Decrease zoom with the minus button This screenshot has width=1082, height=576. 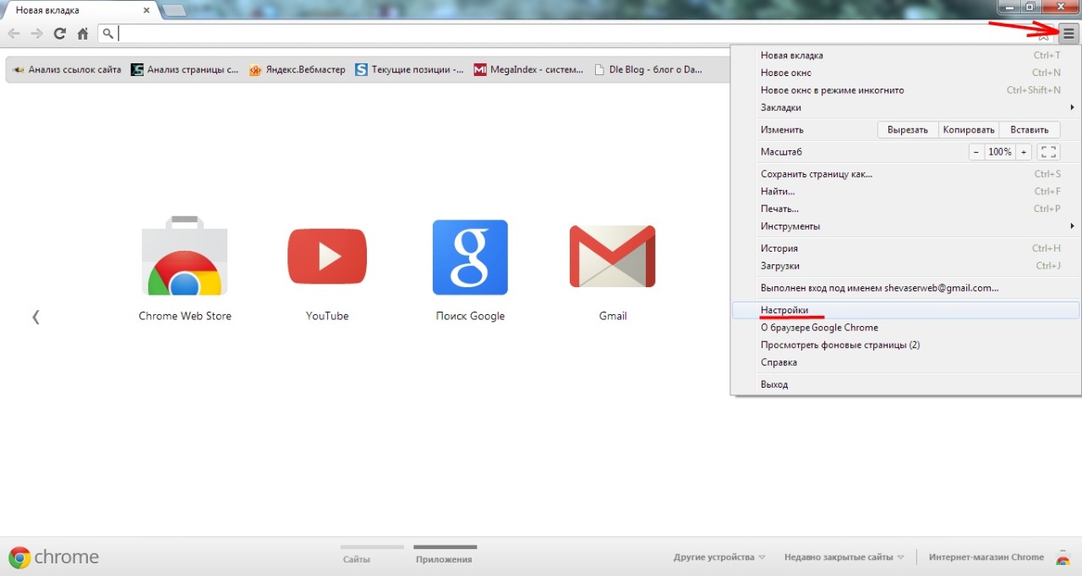coord(976,152)
